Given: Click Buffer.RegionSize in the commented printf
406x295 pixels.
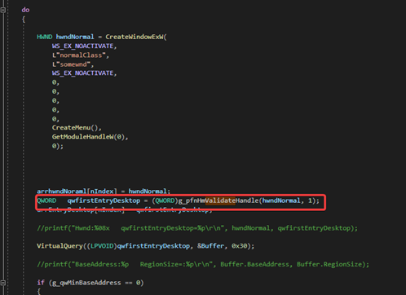Looking at the screenshot, I should click(329, 264).
